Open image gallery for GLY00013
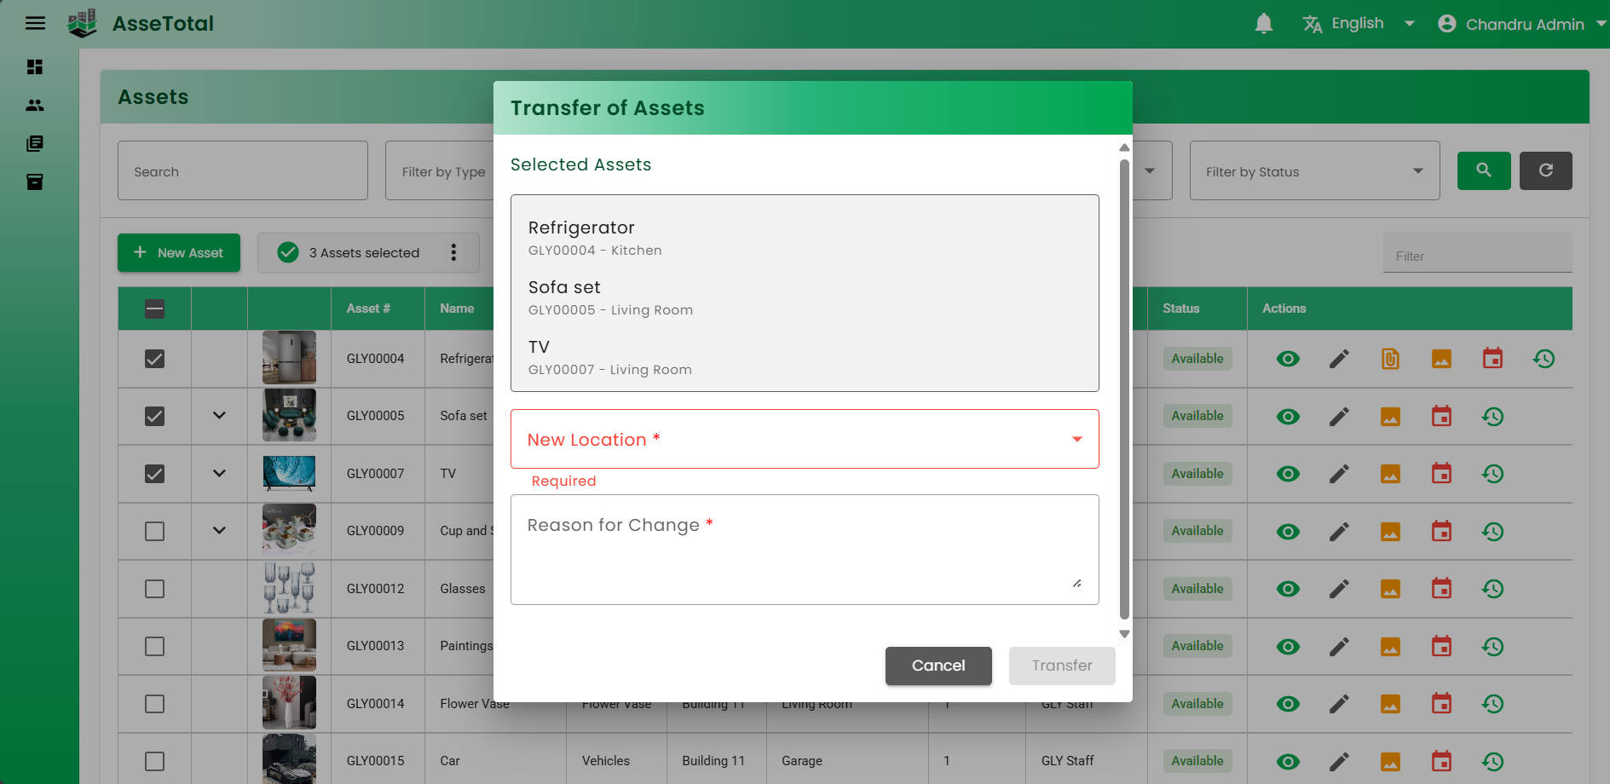Image resolution: width=1610 pixels, height=784 pixels. click(1390, 646)
